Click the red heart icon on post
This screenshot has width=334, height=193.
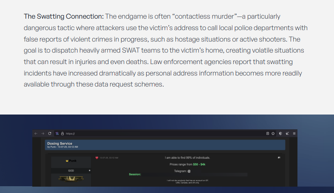tap(97, 158)
